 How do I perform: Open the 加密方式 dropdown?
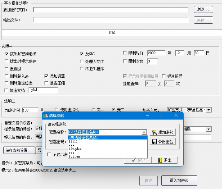coord(209,110)
